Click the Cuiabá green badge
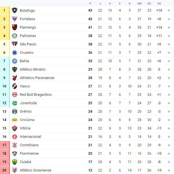 (15, 162)
